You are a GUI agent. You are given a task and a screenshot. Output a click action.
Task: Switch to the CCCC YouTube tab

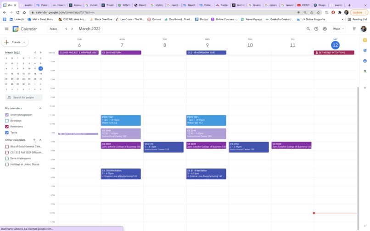[x=304, y=5]
